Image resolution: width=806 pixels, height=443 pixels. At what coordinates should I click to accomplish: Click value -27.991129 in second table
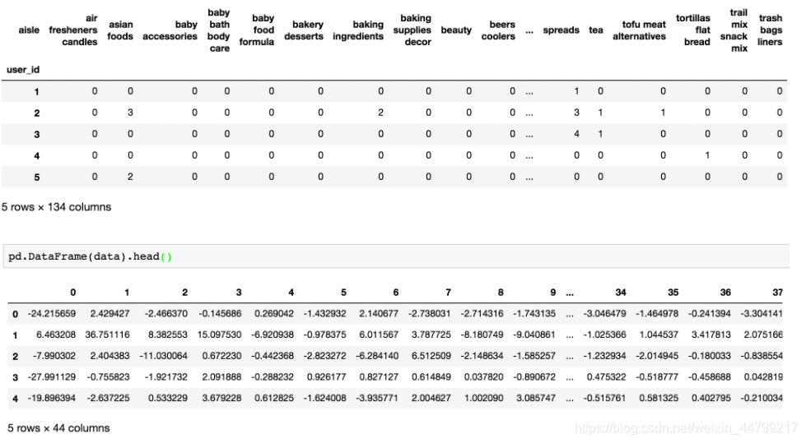[51, 376]
